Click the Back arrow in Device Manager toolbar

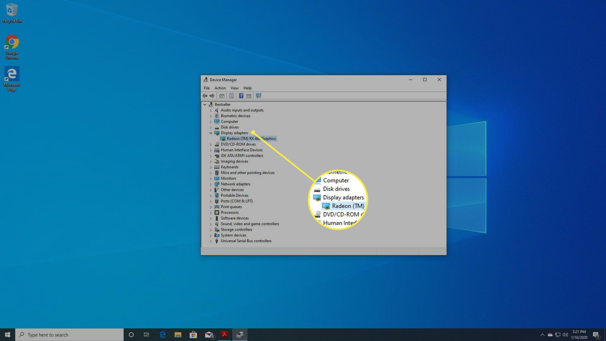[205, 96]
